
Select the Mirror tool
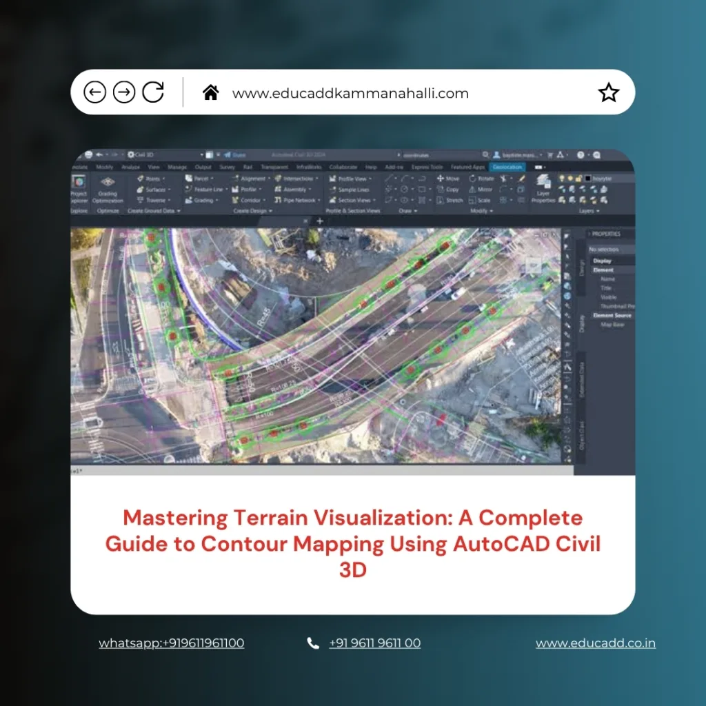tap(481, 190)
